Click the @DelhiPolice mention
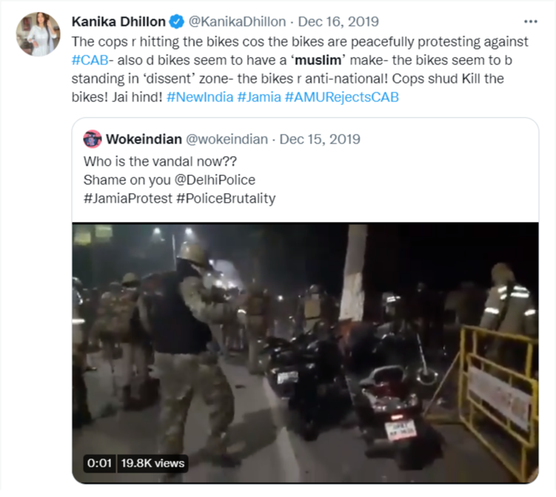This screenshot has width=556, height=497. pyautogui.click(x=215, y=180)
